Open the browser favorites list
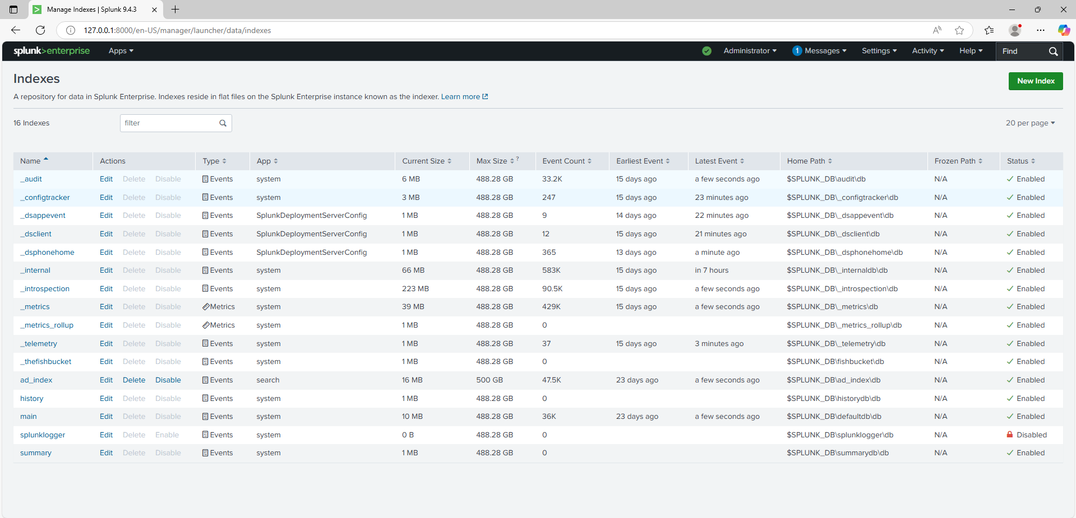 [989, 30]
